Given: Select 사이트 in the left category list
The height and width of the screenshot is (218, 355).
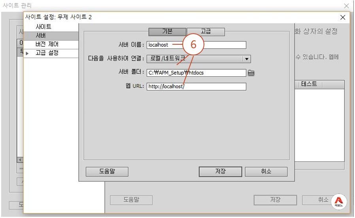Looking at the screenshot, I should [43, 27].
